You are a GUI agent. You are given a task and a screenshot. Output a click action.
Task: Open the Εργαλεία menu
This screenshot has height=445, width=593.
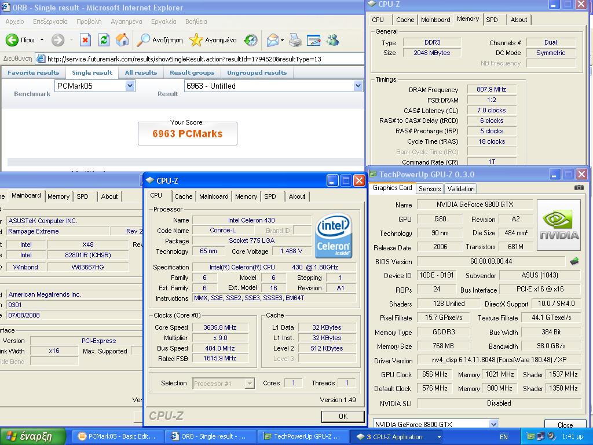(x=164, y=21)
